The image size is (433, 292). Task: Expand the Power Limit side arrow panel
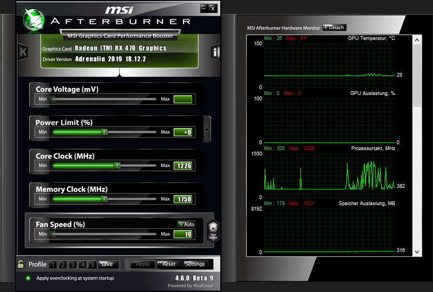coord(207,129)
